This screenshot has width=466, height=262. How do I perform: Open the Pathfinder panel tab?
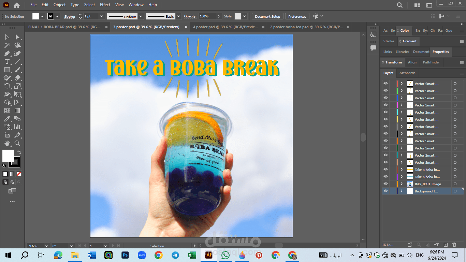[431, 62]
